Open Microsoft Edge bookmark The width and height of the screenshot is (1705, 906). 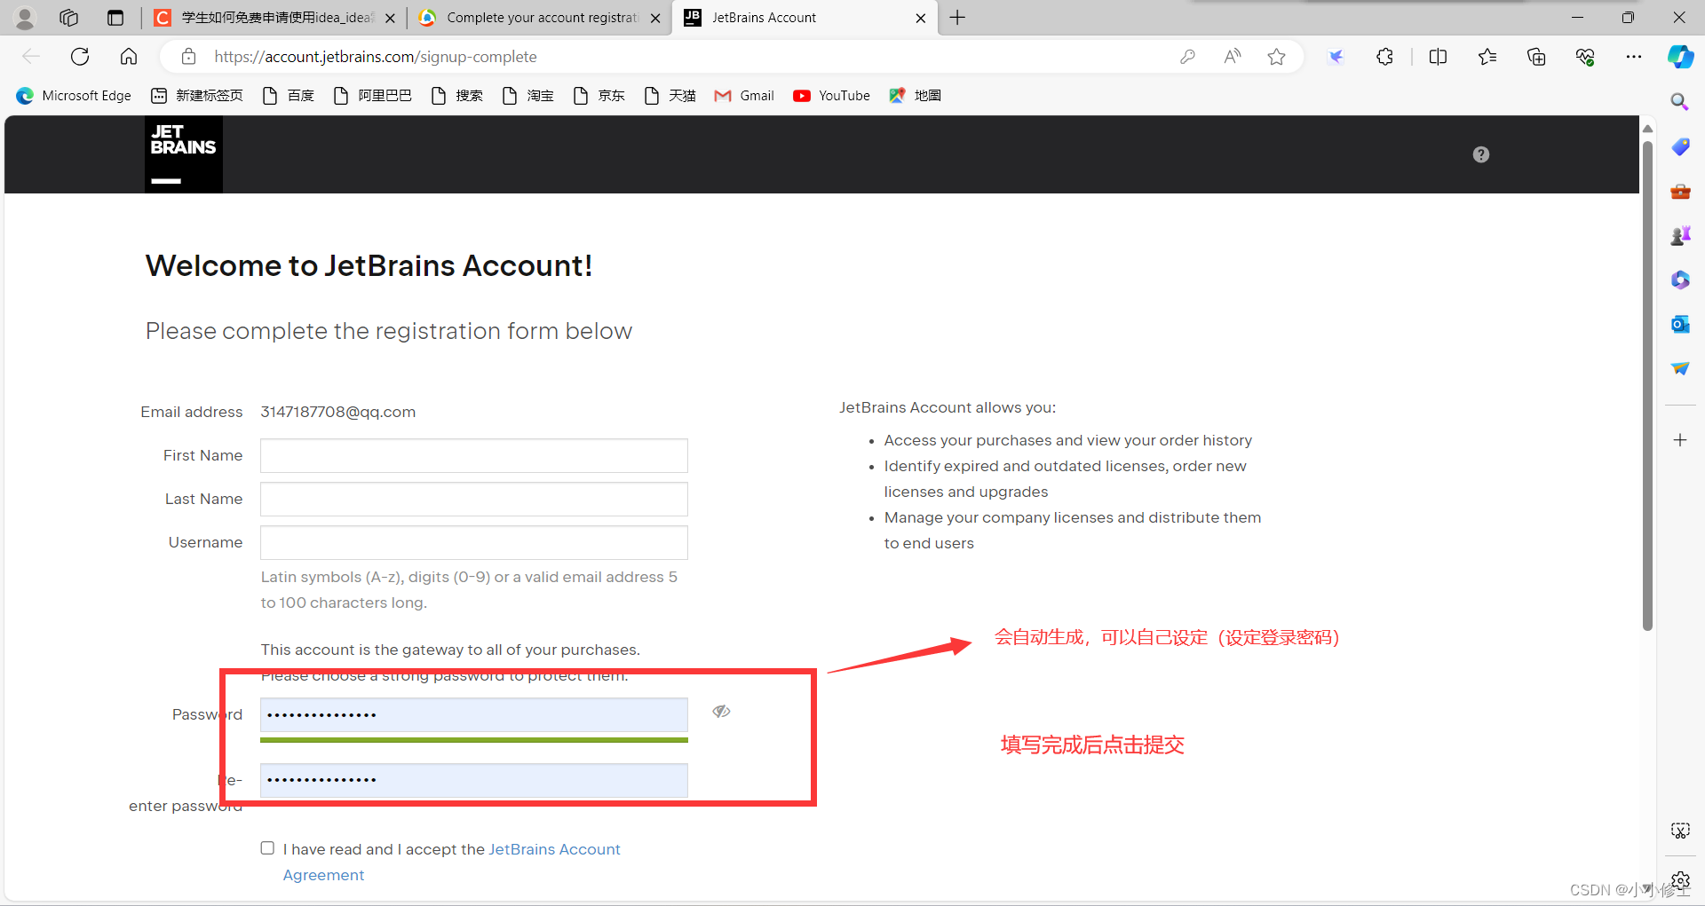point(74,96)
